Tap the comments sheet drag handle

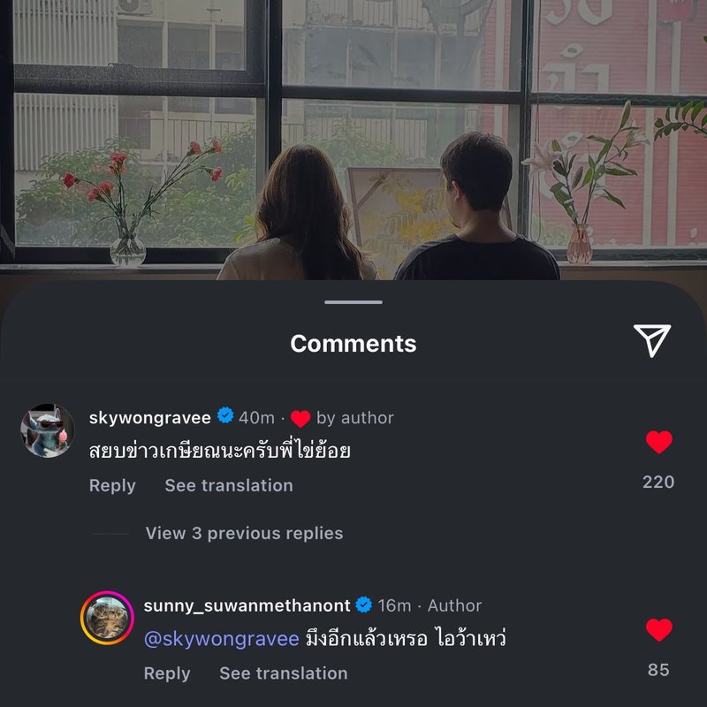pos(353,302)
